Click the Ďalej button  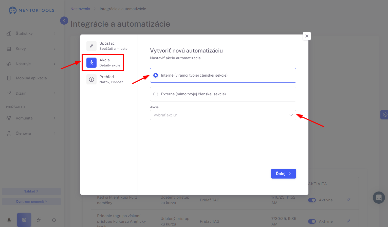pyautogui.click(x=283, y=174)
